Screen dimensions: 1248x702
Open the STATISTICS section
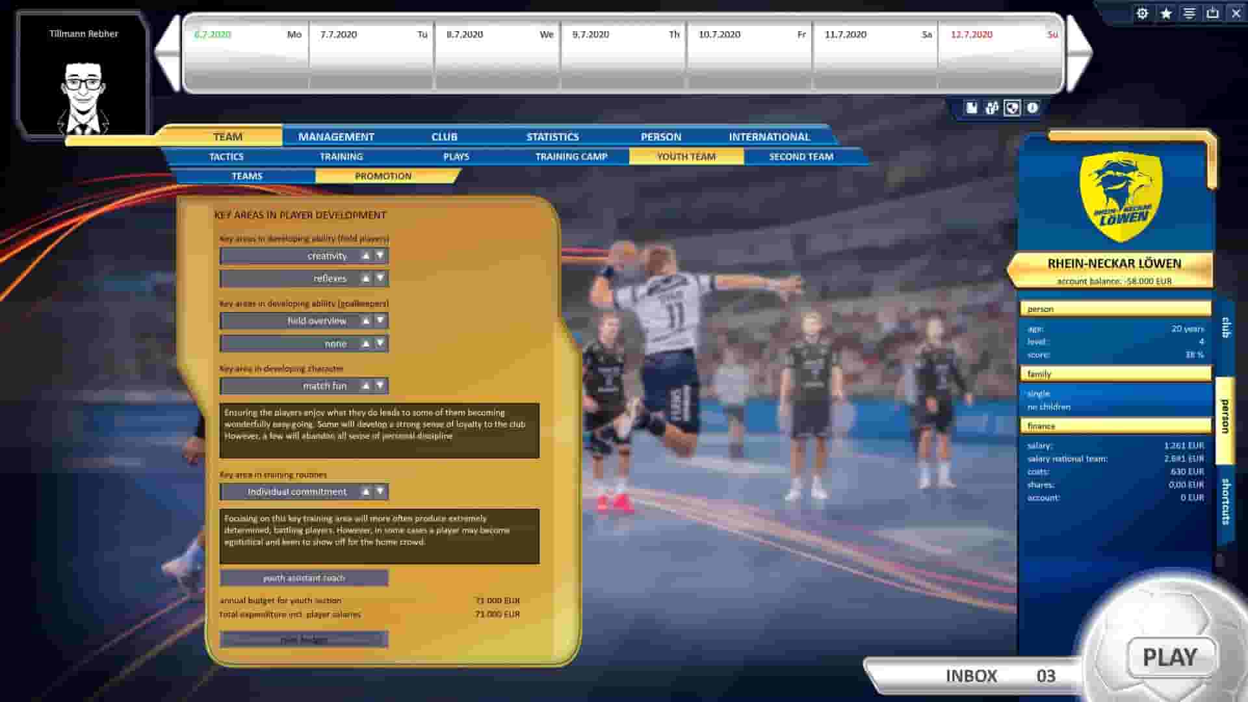(x=553, y=136)
